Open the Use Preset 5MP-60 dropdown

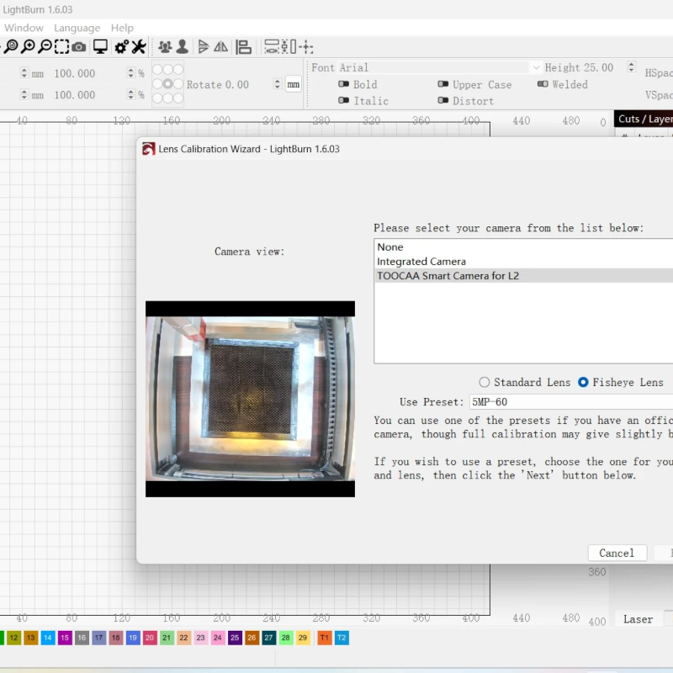[x=571, y=402]
